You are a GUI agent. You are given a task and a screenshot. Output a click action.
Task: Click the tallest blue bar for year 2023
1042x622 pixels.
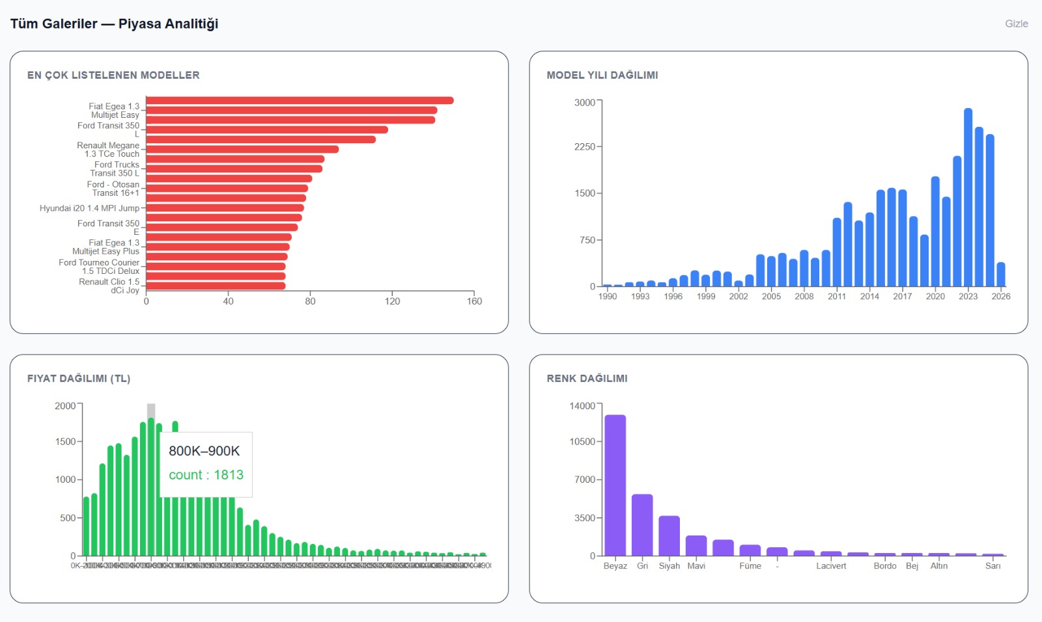tap(968, 197)
